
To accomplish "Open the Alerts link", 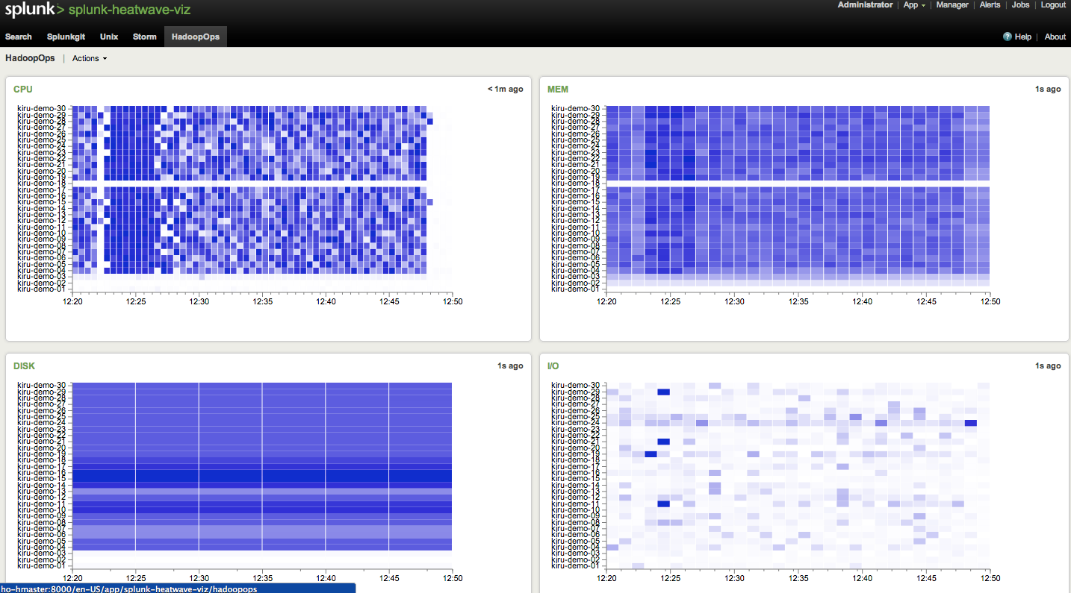I will point(990,4).
